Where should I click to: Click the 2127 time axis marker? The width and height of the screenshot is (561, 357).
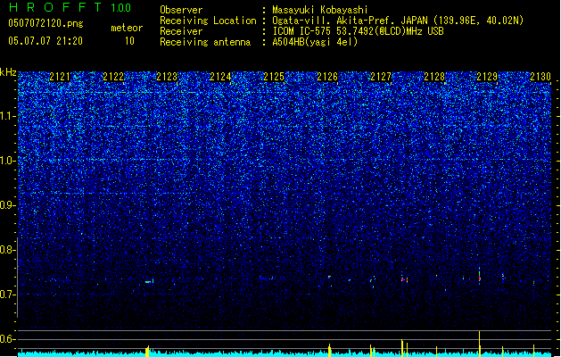(381, 77)
